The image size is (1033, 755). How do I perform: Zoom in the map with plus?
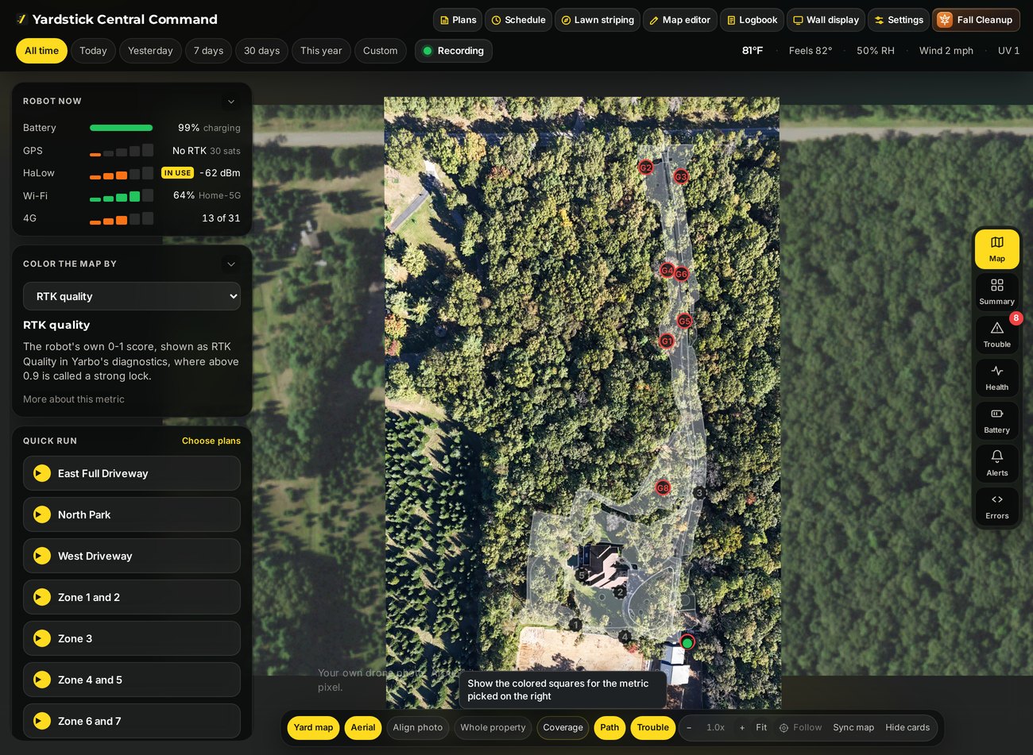tap(742, 728)
